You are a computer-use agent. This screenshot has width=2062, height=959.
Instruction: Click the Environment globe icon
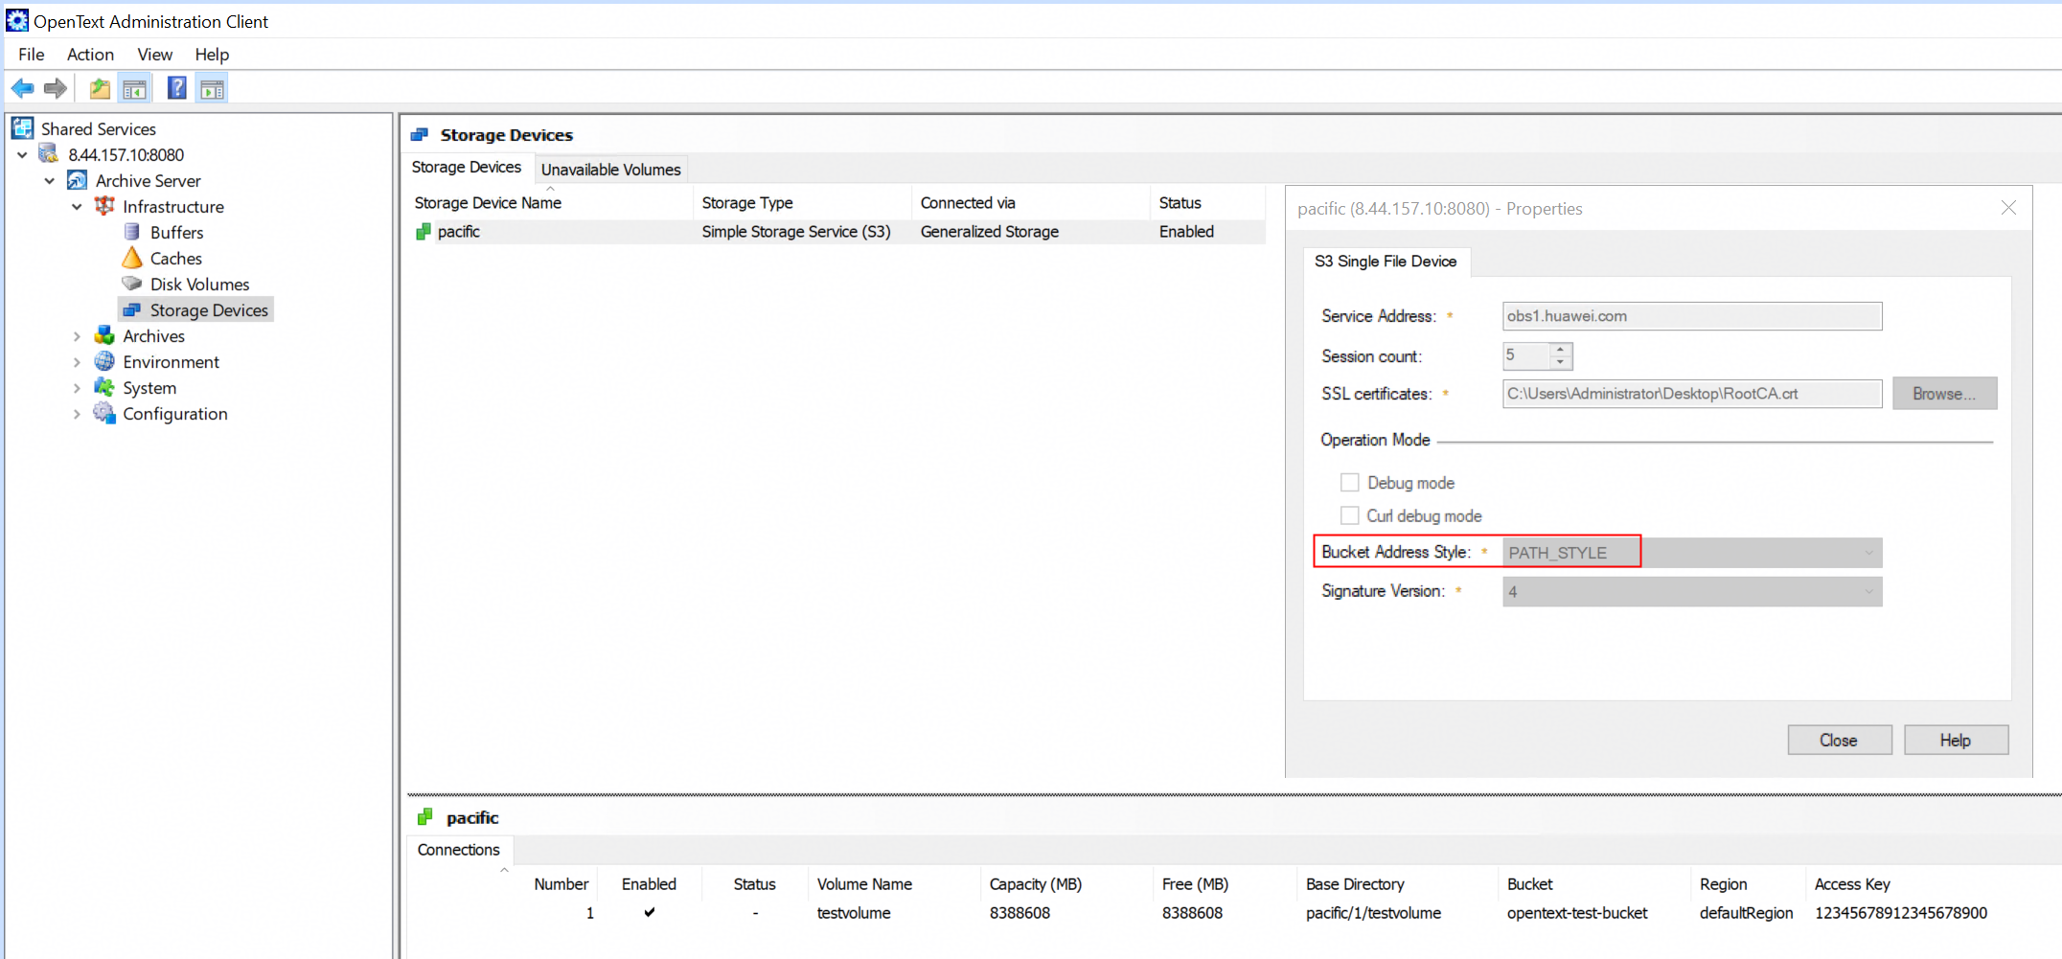104,361
